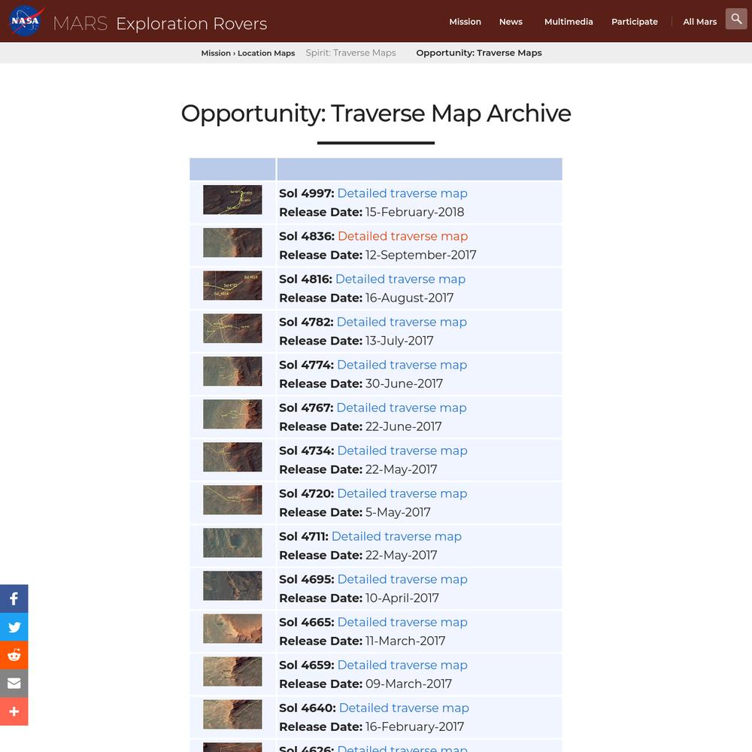Image resolution: width=752 pixels, height=752 pixels.
Task: Click the Sol 4734 map thumbnail
Action: pyautogui.click(x=232, y=457)
